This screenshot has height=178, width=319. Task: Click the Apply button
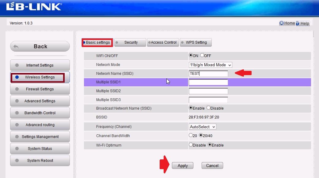(x=183, y=165)
